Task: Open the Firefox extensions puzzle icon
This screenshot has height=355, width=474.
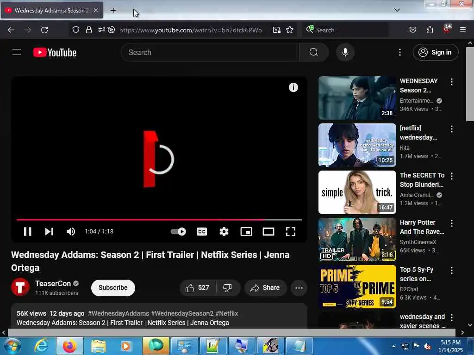Action: (x=430, y=30)
